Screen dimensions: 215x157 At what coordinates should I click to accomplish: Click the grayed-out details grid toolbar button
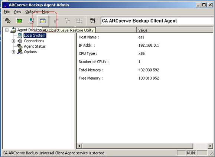[79, 21]
